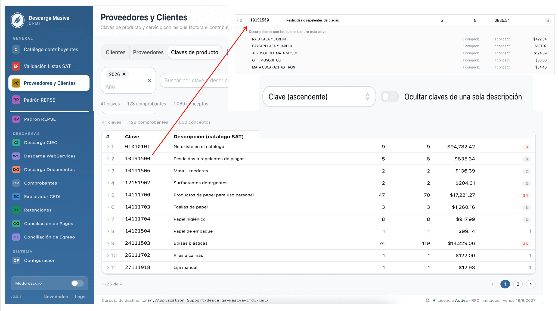
Task: Click the EC Explorador CFDI icon
Action: tap(16, 197)
